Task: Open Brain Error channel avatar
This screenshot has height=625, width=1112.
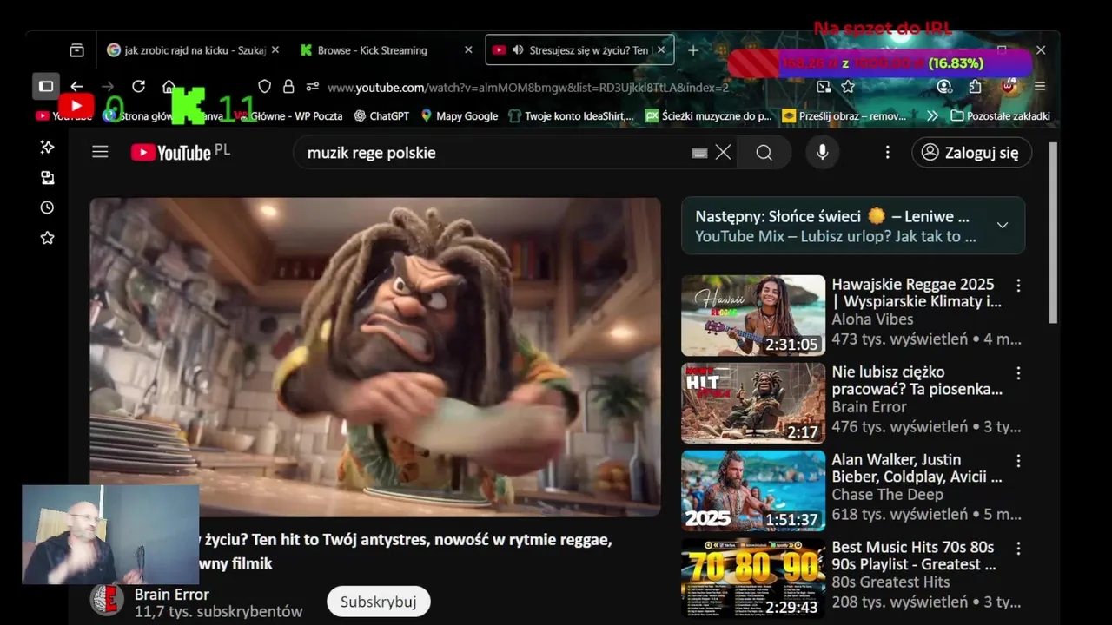Action: [107, 601]
